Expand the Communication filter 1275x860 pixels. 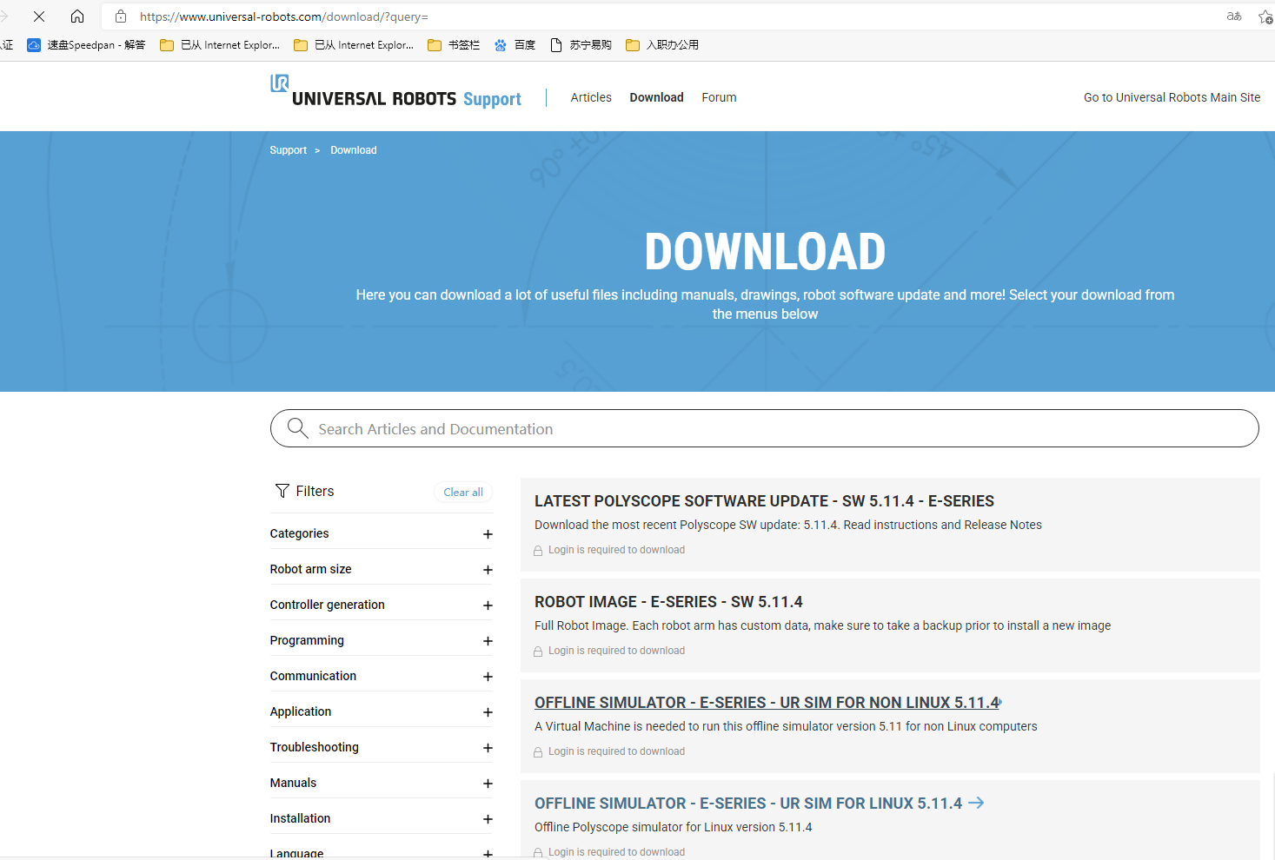(x=381, y=676)
